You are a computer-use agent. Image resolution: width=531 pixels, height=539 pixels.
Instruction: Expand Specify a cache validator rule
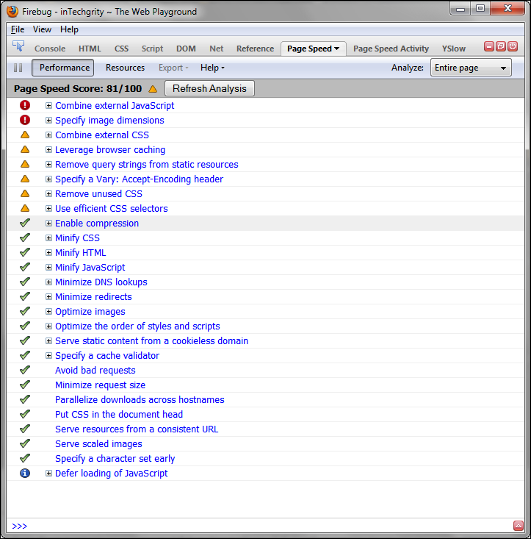(48, 355)
